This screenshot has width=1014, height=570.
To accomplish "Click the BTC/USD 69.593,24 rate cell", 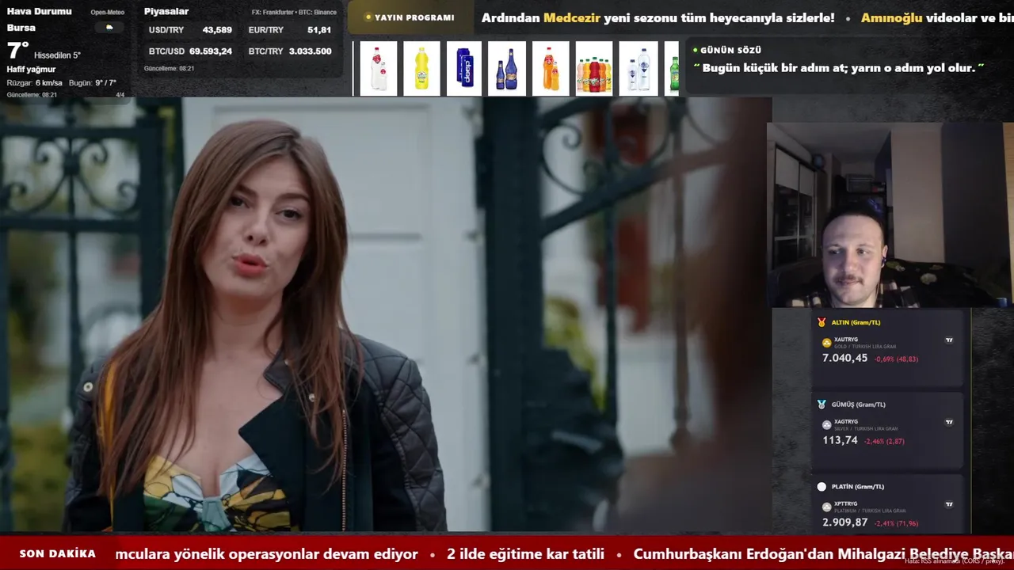I will click(x=190, y=51).
